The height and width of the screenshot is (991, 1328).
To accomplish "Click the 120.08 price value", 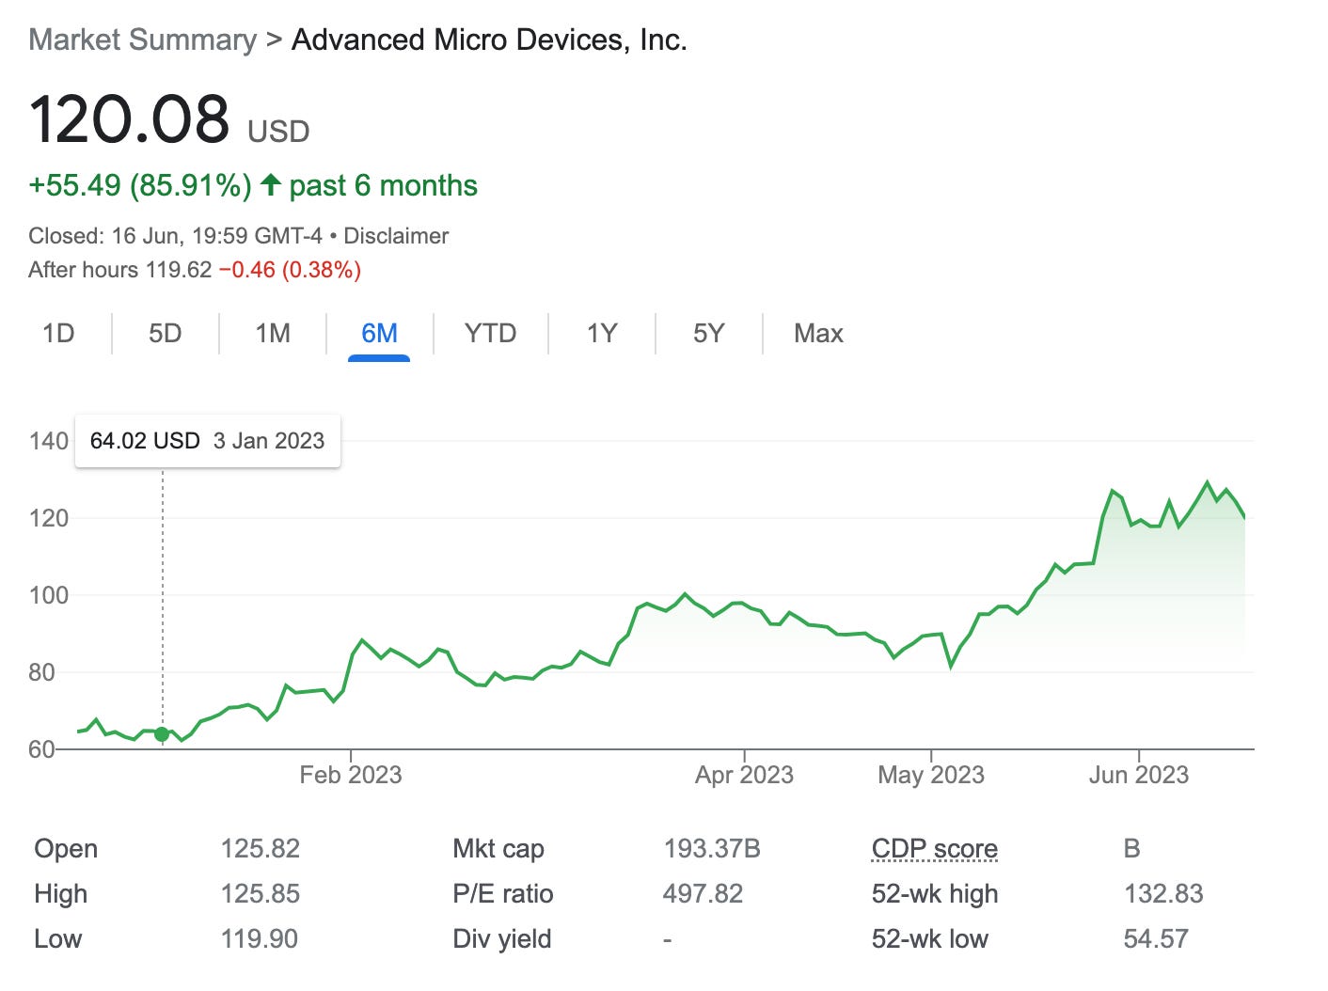I will click(129, 119).
